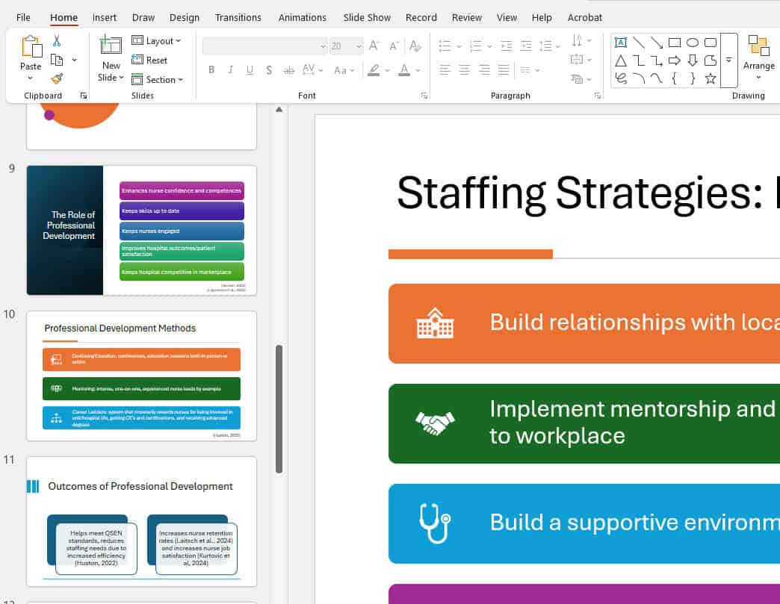The width and height of the screenshot is (780, 604).
Task: Expand the Paste options arrow
Action: 31,78
